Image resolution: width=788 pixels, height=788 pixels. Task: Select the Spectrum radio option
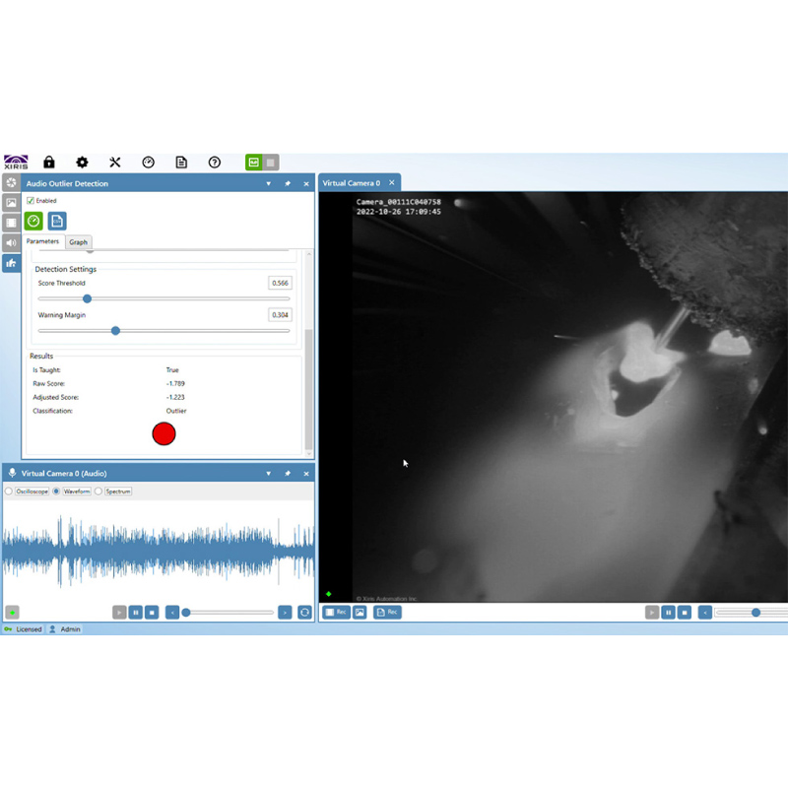[x=98, y=491]
